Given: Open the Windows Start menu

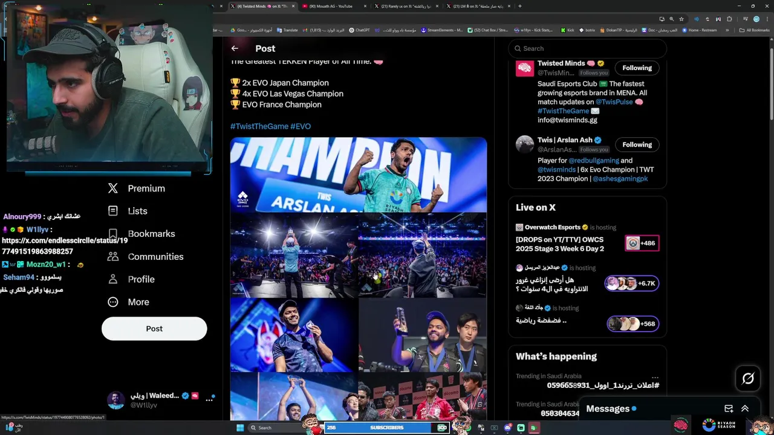Looking at the screenshot, I should click(240, 428).
